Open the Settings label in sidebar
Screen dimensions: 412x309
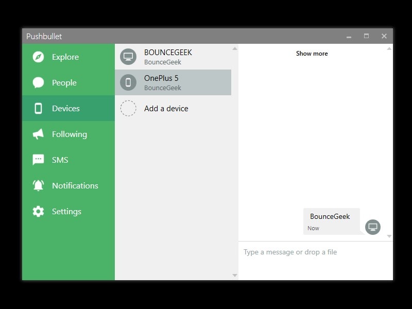point(66,212)
